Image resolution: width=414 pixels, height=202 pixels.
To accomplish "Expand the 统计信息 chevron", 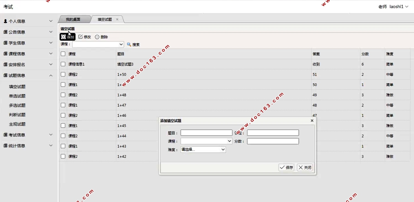I will click(x=51, y=145).
